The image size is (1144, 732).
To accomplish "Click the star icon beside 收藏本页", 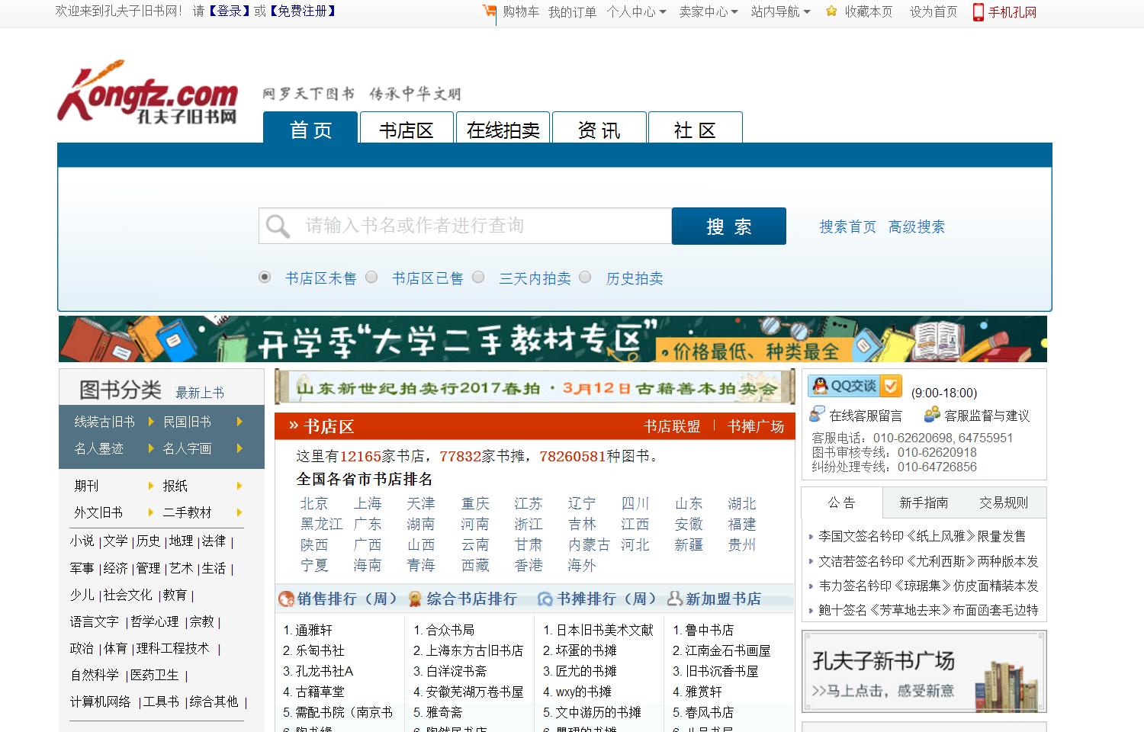I will tap(831, 11).
